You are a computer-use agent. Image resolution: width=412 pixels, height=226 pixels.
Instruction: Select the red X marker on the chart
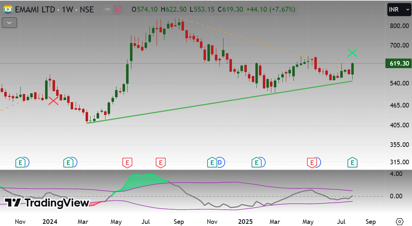tap(53, 101)
